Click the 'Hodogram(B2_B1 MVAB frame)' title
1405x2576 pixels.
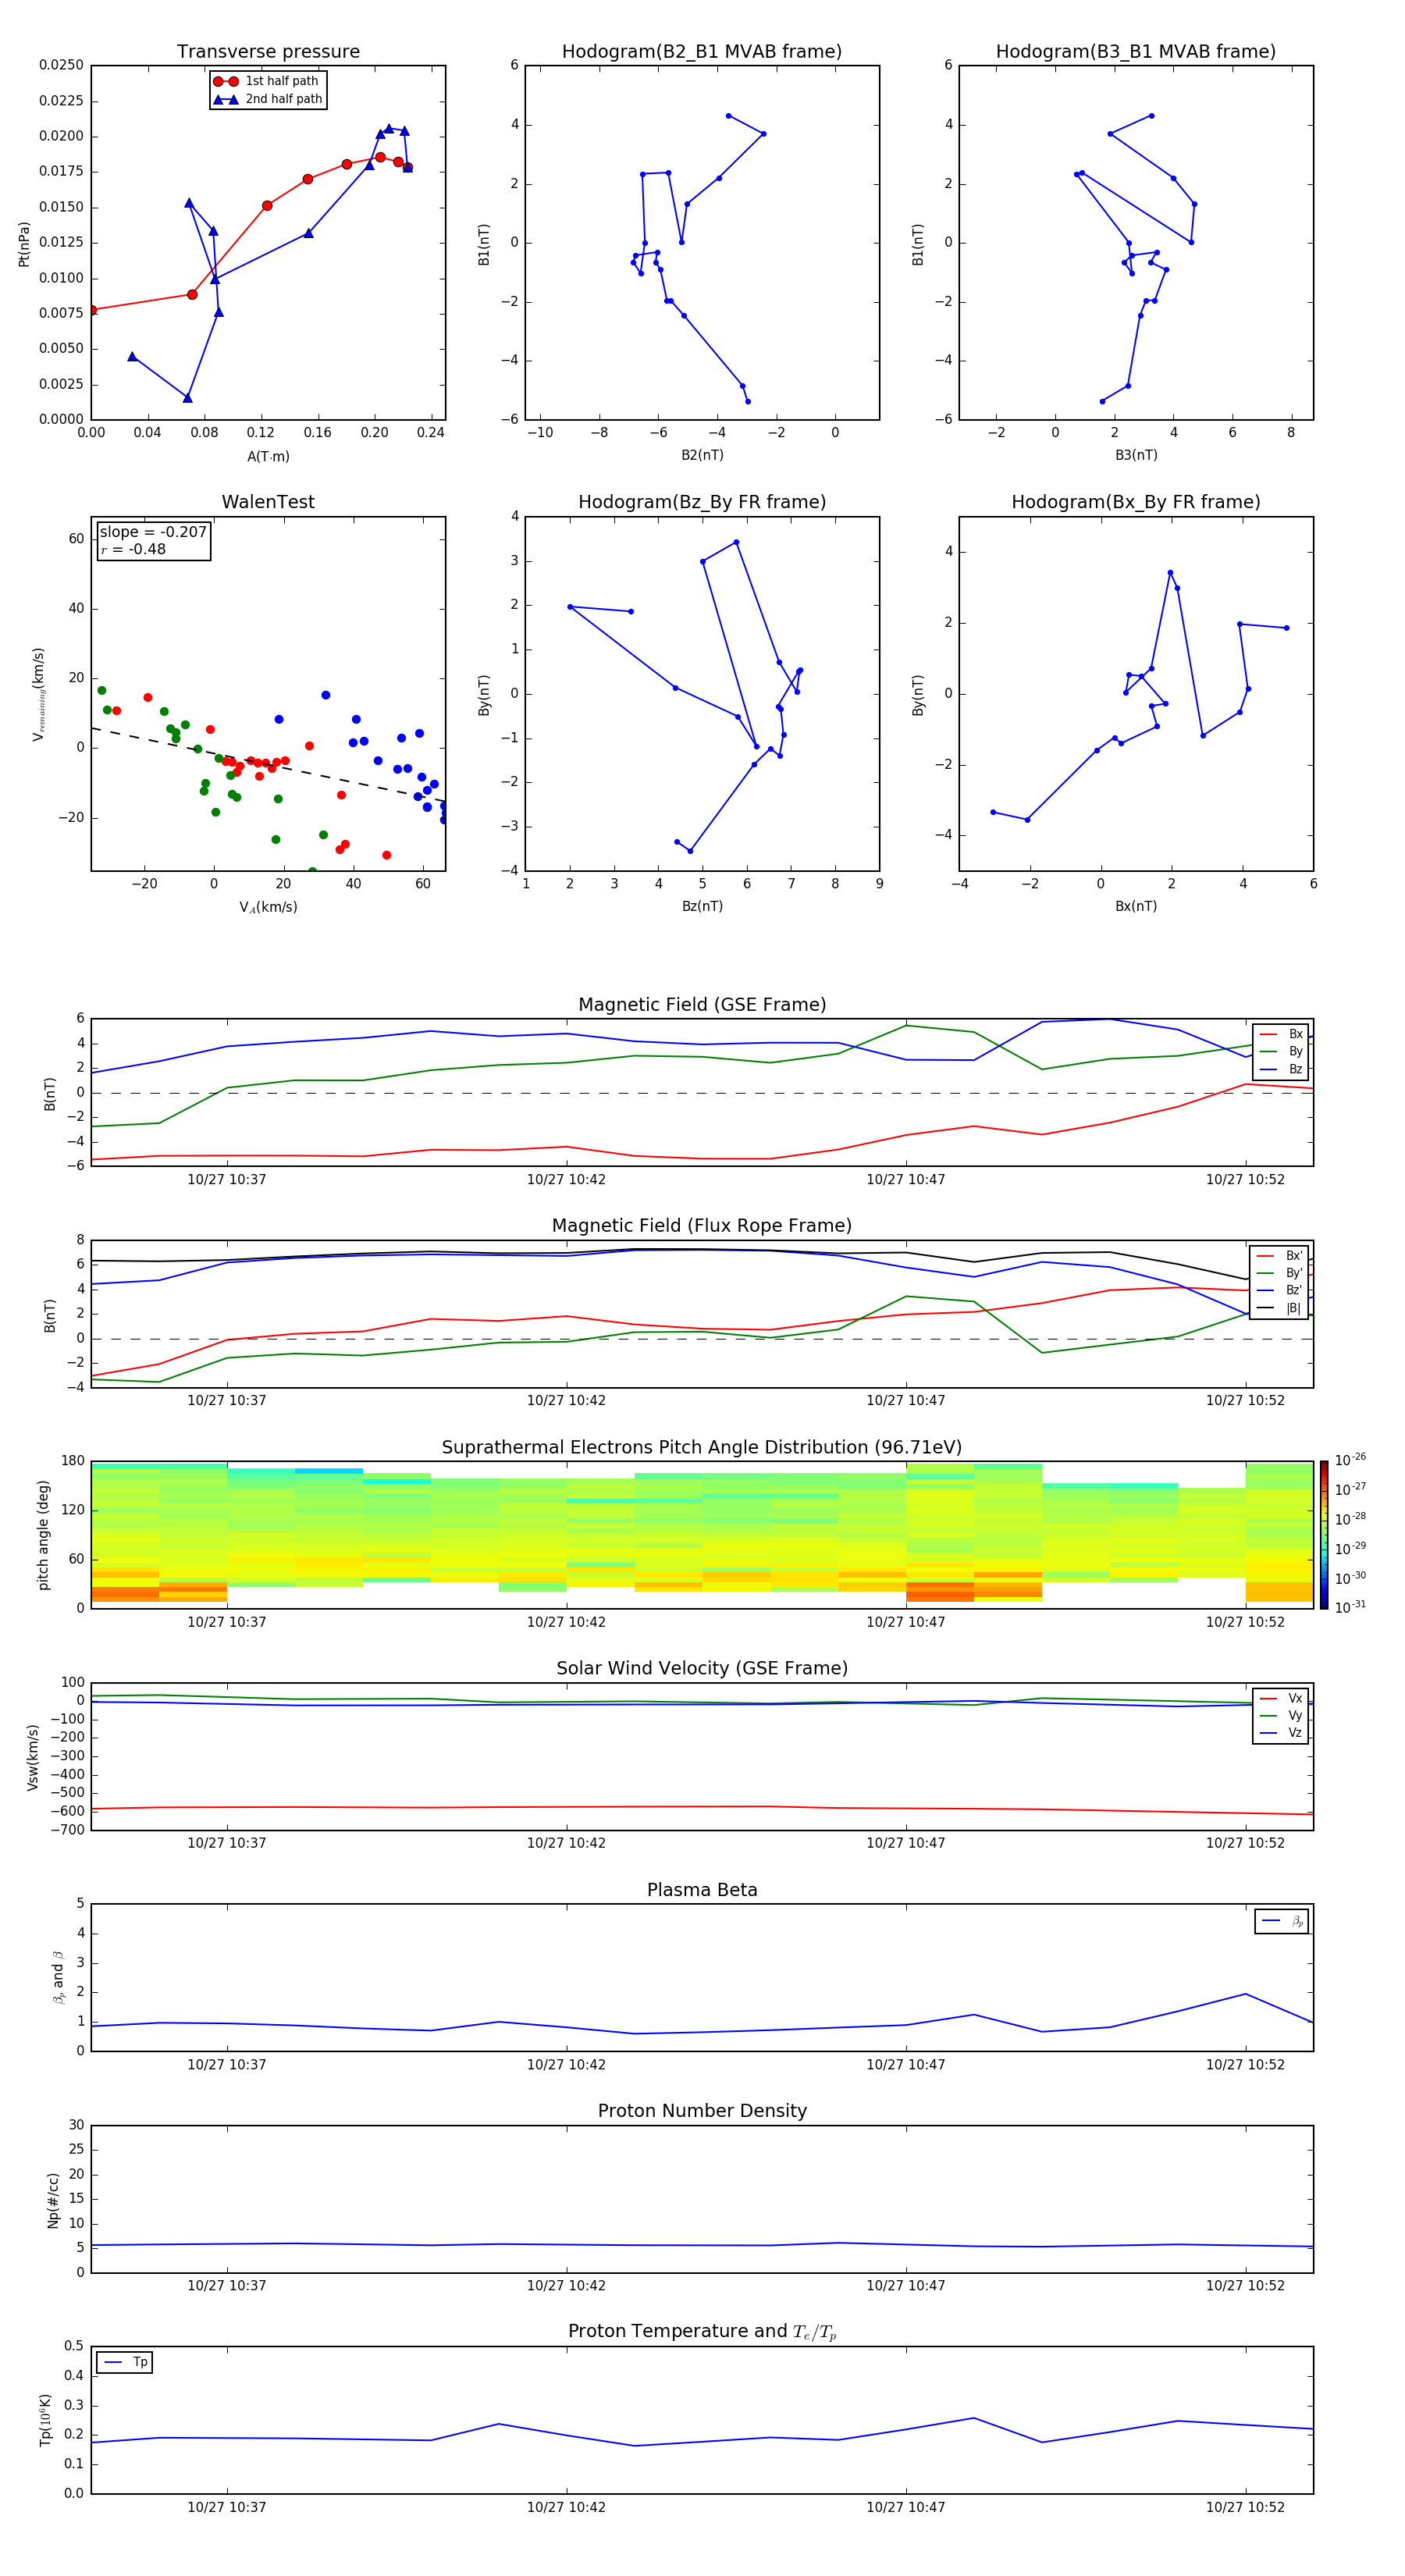(x=702, y=52)
